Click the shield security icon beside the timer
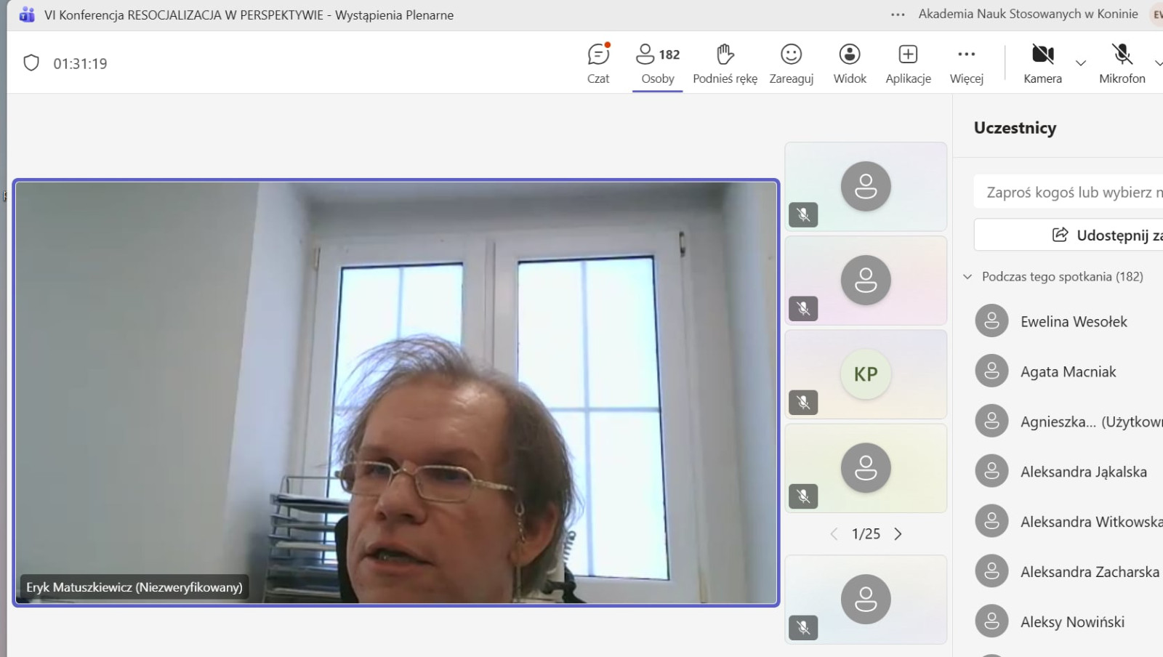Viewport: 1163px width, 657px height. click(x=31, y=63)
